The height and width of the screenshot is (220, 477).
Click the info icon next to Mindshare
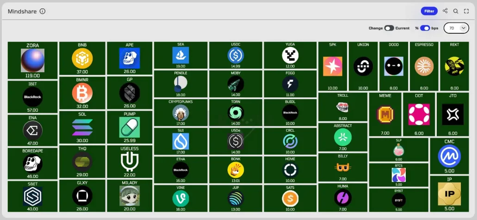(43, 12)
